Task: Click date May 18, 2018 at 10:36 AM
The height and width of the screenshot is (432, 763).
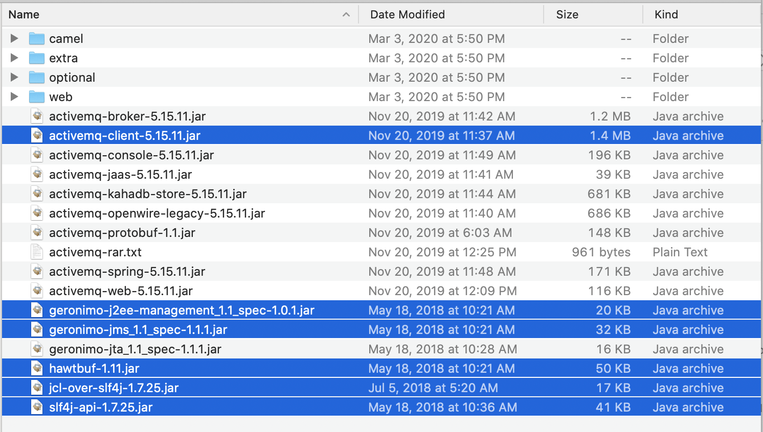Action: pos(443,407)
